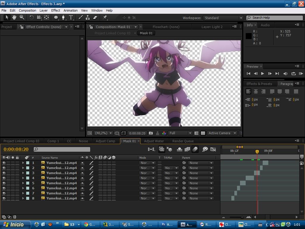Click the Info panel color swatch
The height and width of the screenshot is (229, 305).
point(249,36)
